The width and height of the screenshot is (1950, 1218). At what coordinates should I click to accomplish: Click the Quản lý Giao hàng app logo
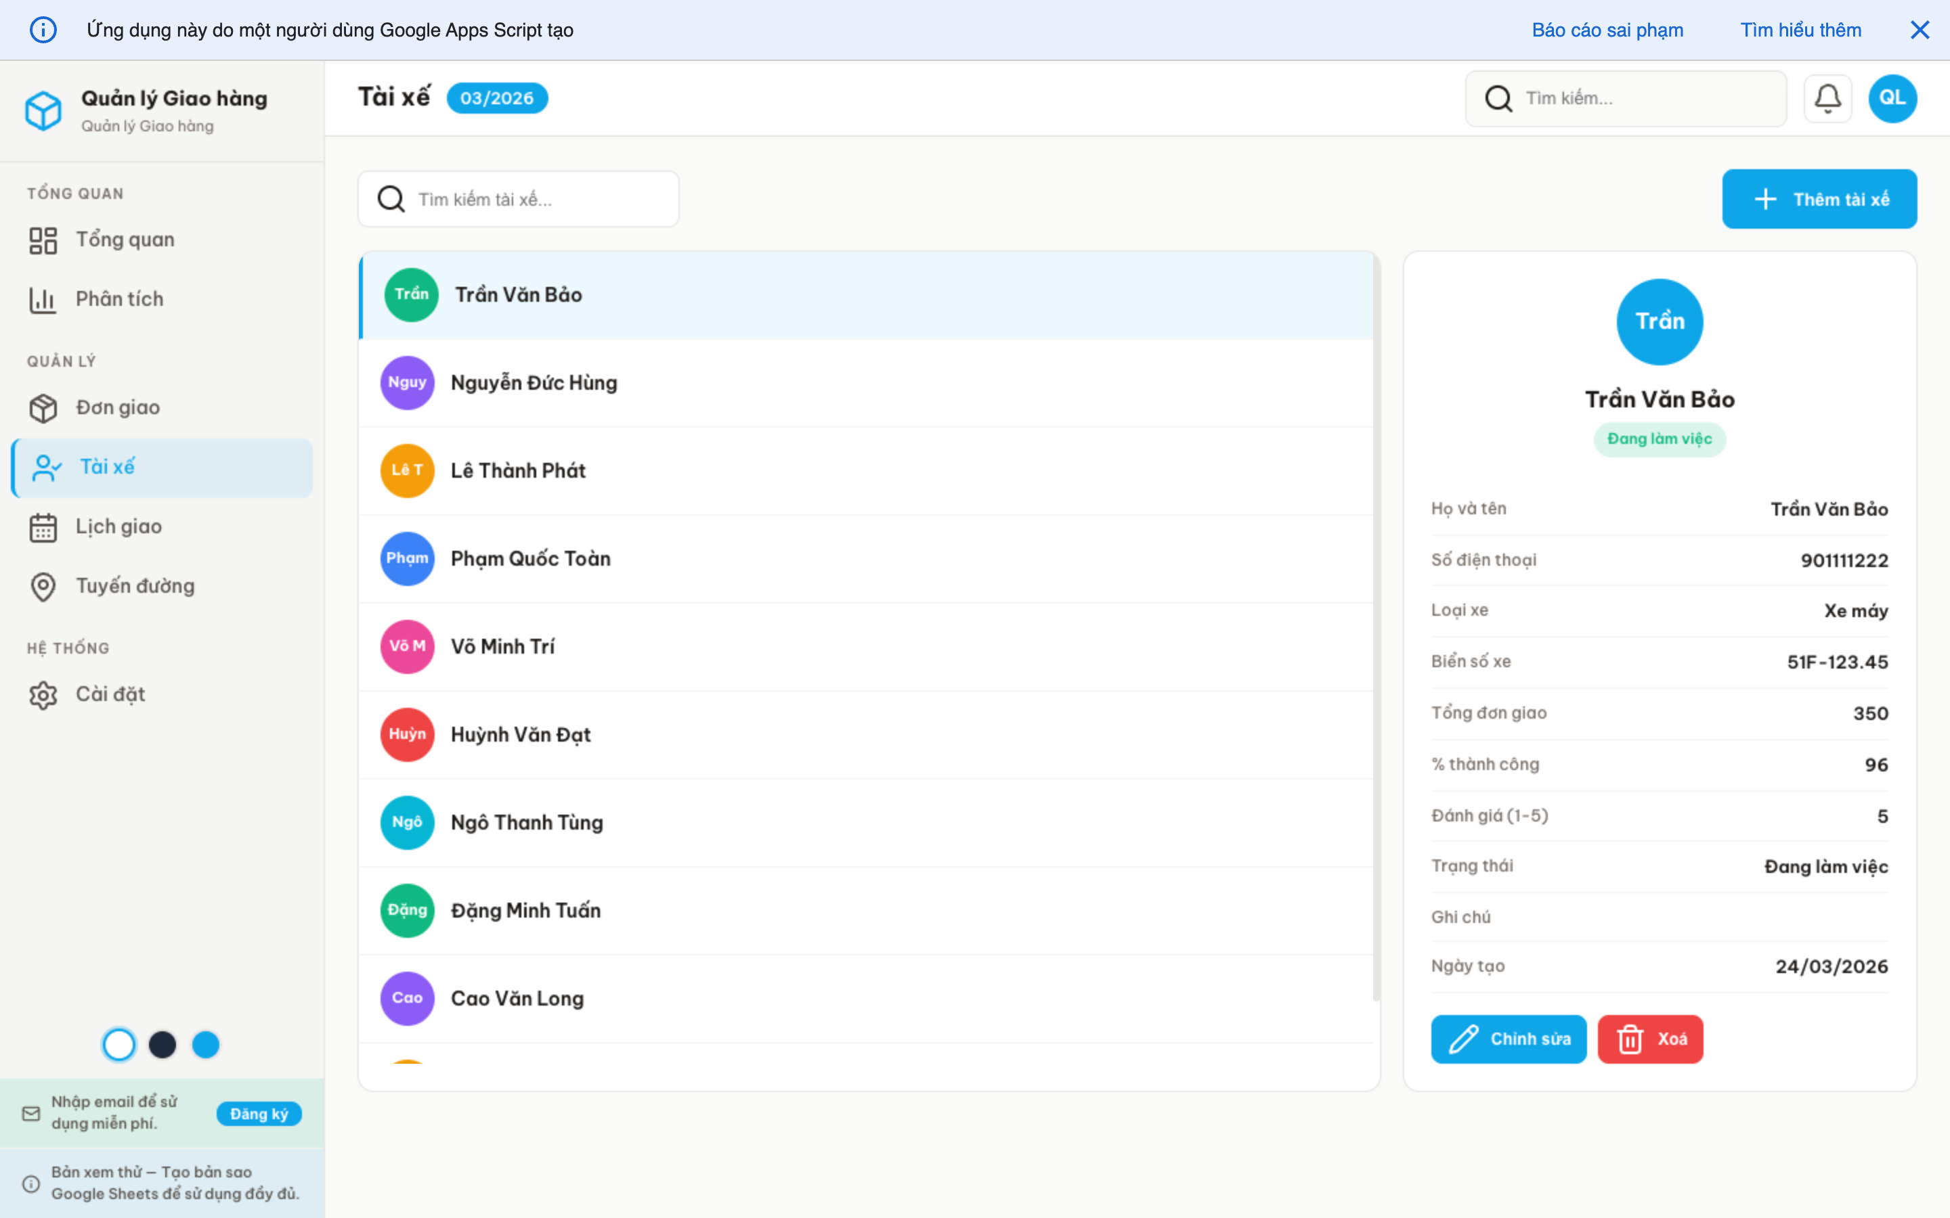coord(43,110)
